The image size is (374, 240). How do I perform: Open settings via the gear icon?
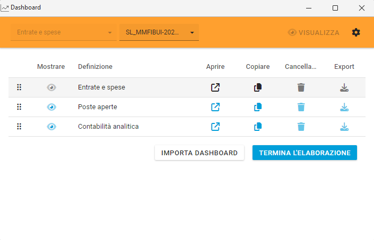pos(356,32)
